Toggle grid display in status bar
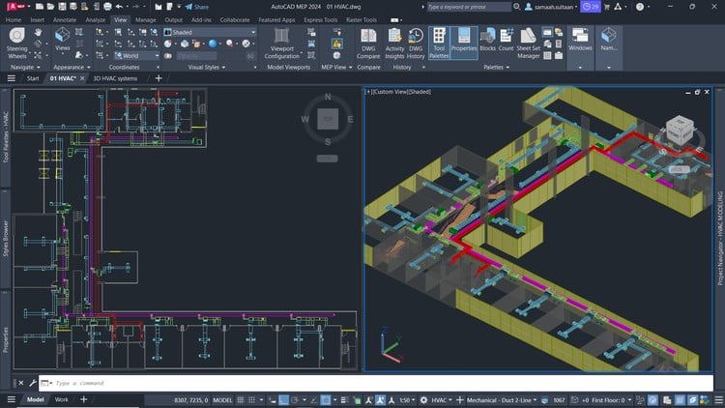The image size is (725, 408). (241, 400)
